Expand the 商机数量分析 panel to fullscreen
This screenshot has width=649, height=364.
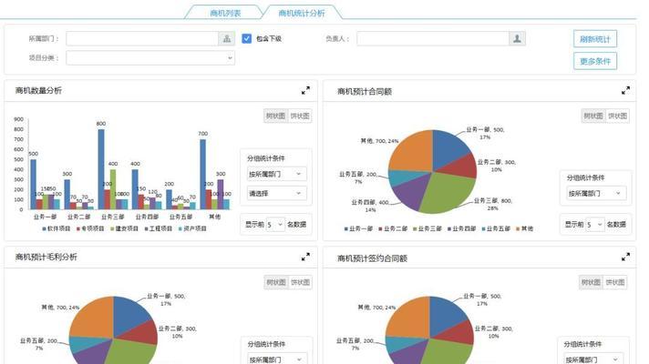click(305, 90)
